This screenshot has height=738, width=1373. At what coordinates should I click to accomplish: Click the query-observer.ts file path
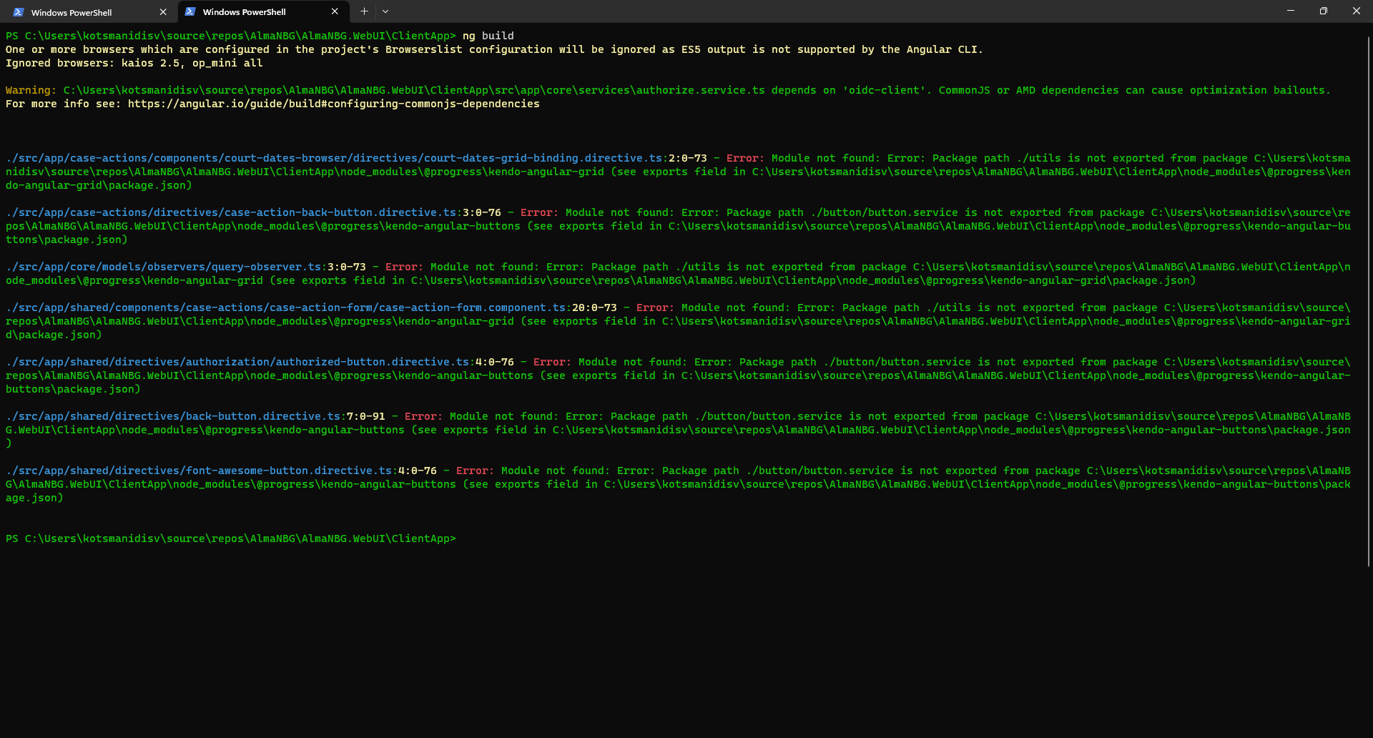tap(163, 267)
